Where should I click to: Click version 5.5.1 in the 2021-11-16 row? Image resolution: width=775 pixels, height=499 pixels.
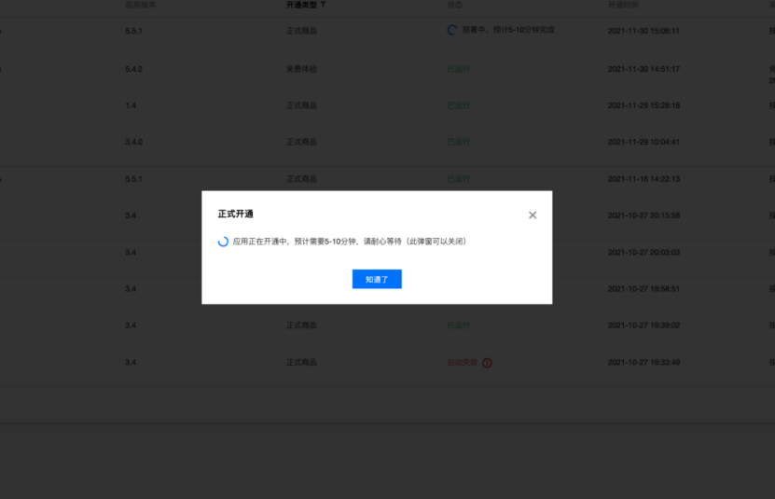tap(133, 179)
